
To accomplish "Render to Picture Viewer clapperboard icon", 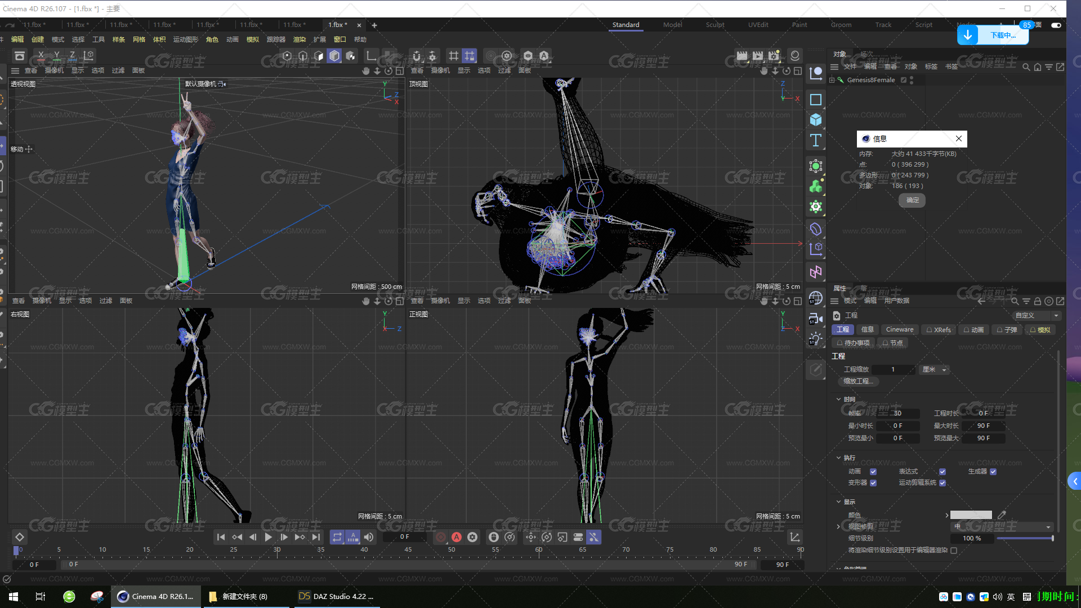I will pyautogui.click(x=758, y=56).
